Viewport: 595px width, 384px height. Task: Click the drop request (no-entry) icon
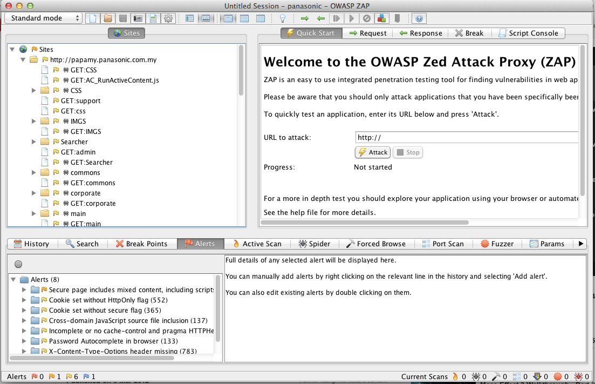pos(366,18)
